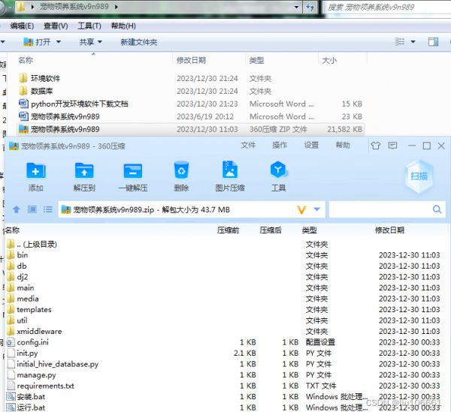Click the 解压到 (Extract to) icon
Screen dimensions: 451x412
pos(84,176)
